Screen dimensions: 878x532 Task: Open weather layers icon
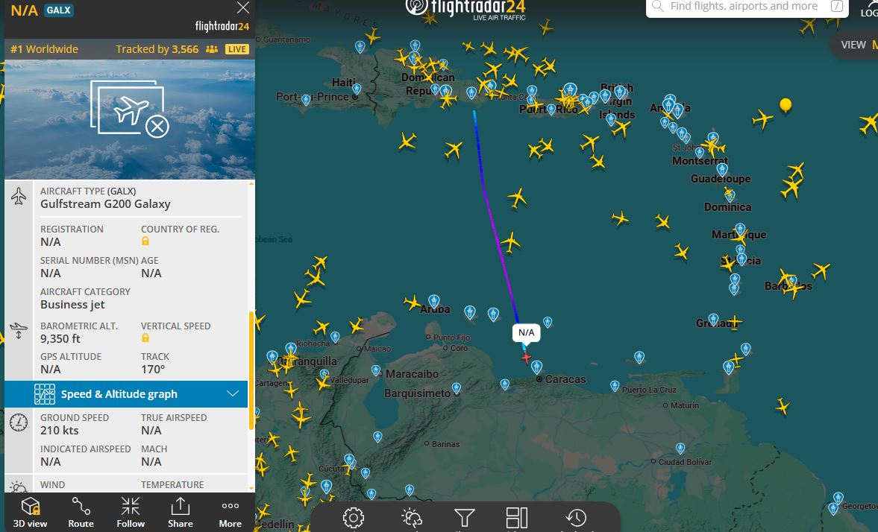(412, 518)
